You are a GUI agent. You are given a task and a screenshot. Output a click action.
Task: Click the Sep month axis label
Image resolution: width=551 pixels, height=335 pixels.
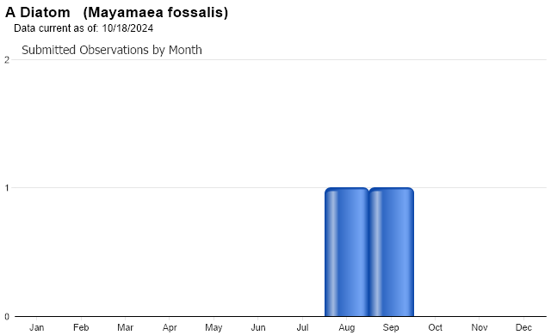[391, 327]
